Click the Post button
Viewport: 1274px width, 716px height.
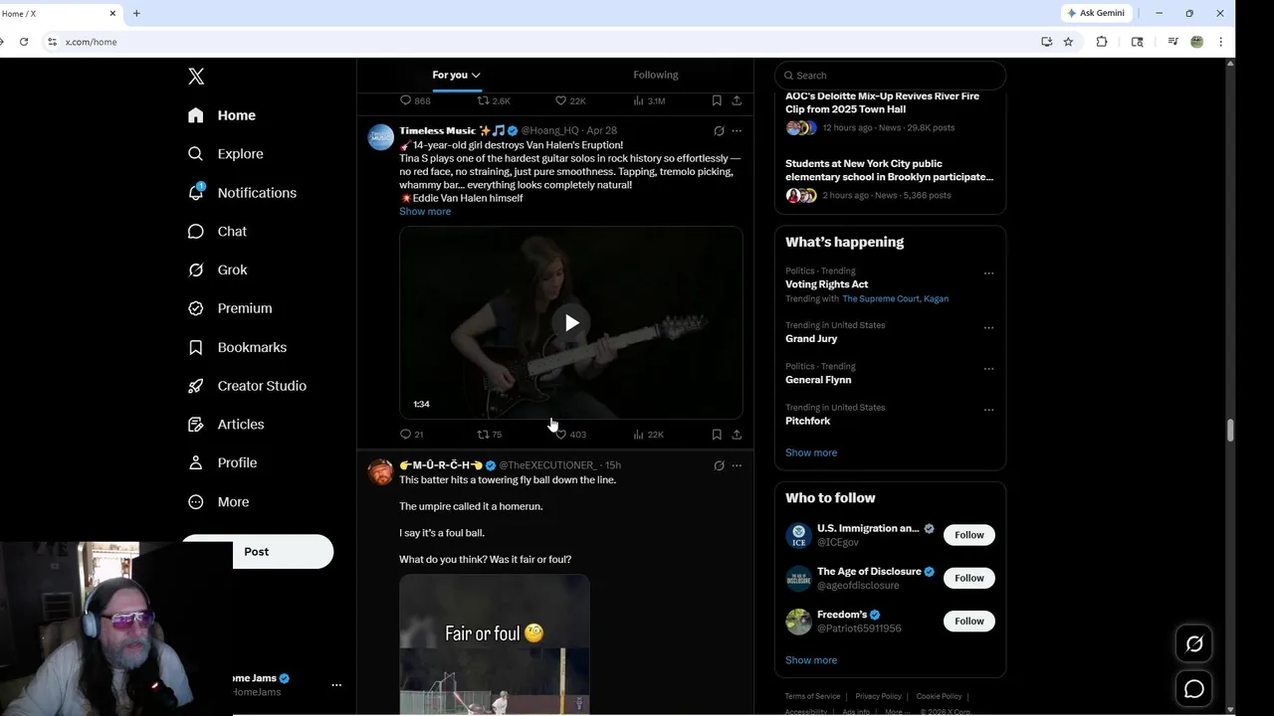[x=257, y=552]
